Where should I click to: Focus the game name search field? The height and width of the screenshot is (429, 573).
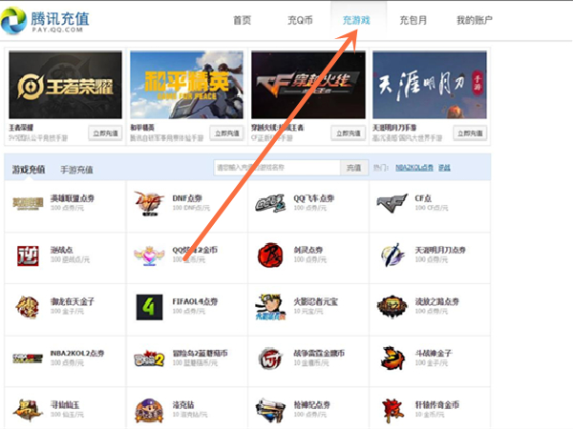[277, 168]
